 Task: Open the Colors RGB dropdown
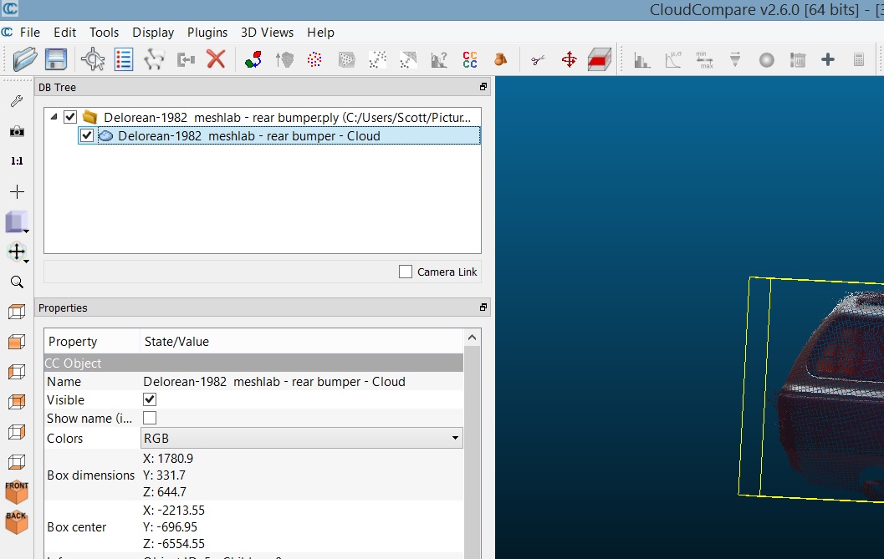301,438
